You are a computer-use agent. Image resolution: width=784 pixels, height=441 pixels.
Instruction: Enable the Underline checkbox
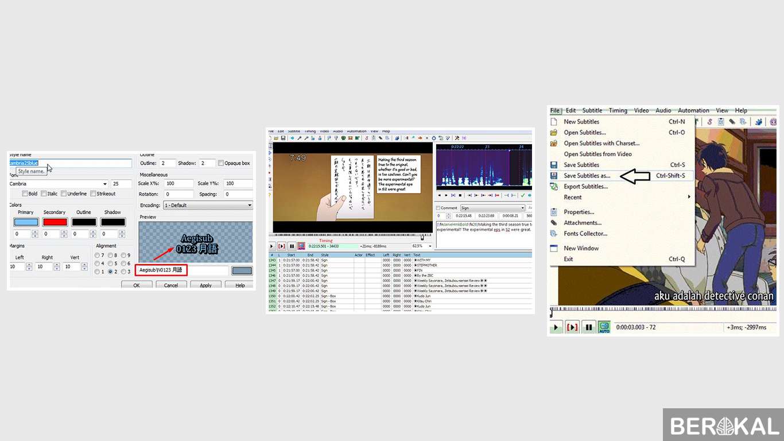point(64,194)
